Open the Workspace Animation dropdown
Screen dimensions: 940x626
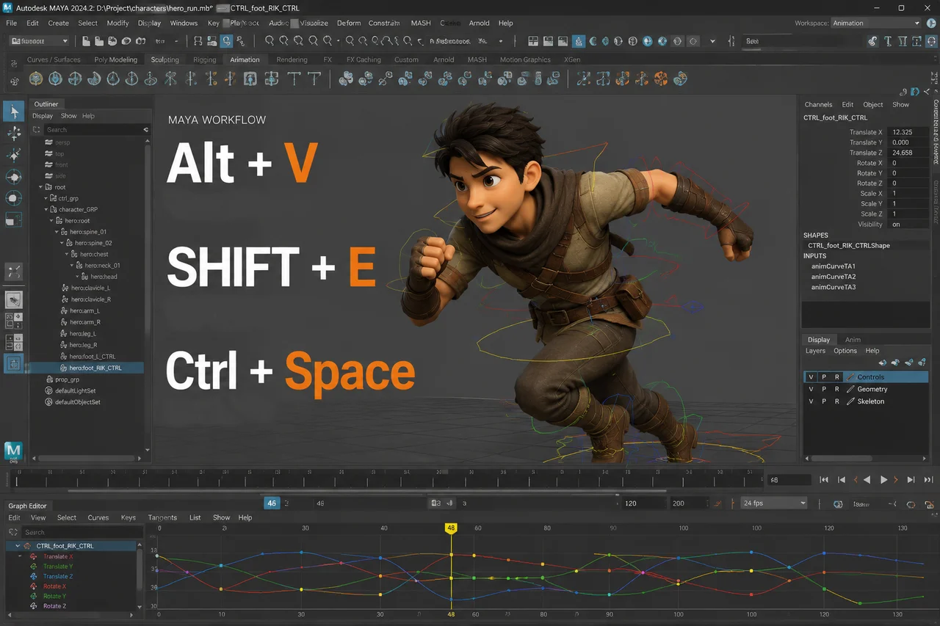(x=876, y=23)
